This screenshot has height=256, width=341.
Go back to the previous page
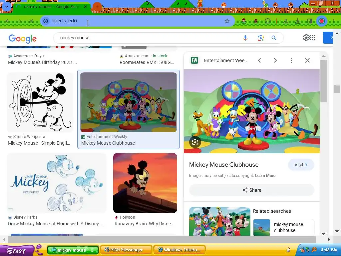8,21
